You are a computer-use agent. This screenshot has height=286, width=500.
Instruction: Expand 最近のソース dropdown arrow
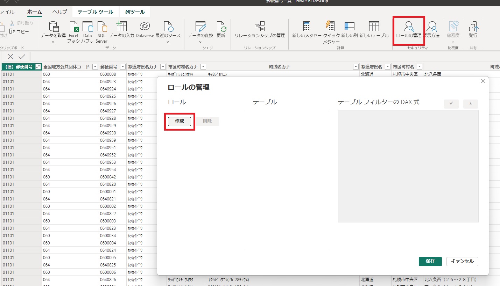coord(168,42)
